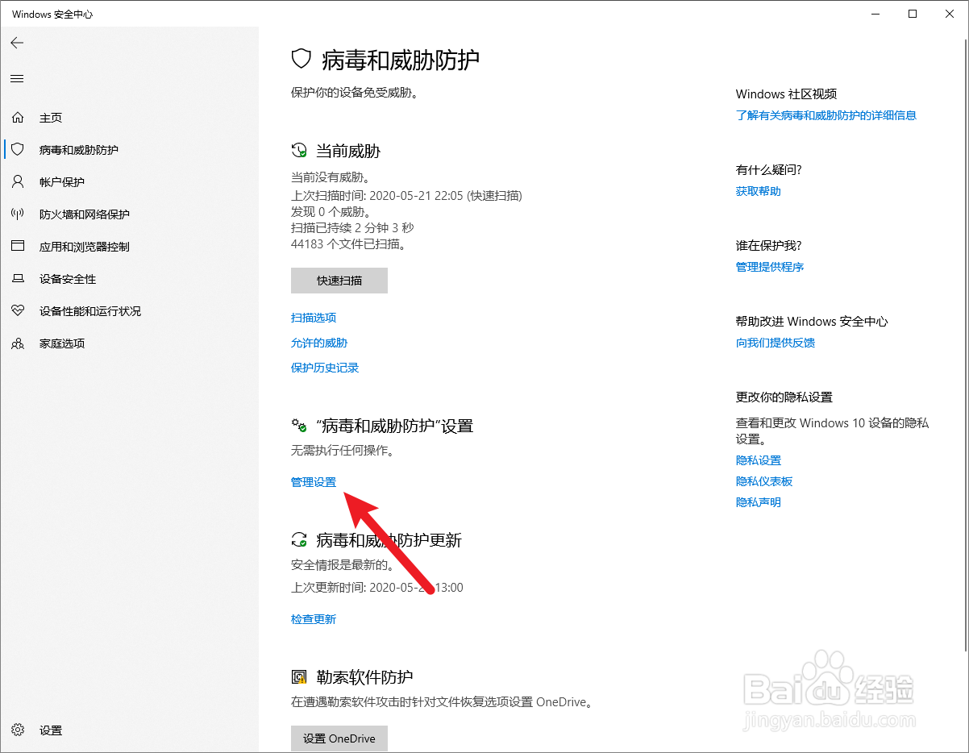Click the large shield icon in the page header

click(x=302, y=59)
